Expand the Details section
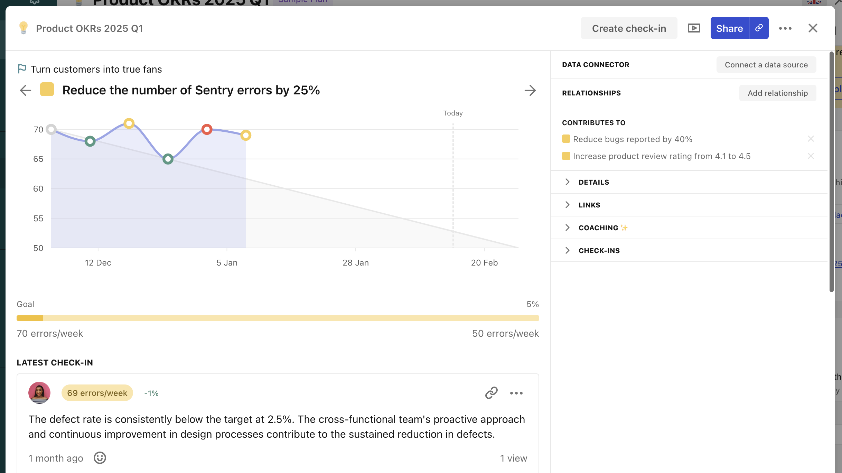 click(x=593, y=182)
